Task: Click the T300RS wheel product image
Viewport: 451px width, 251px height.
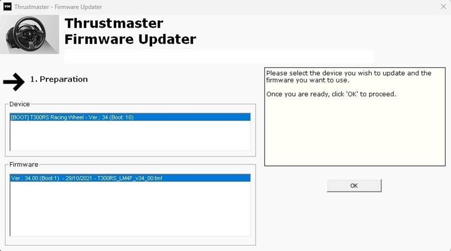Action: pos(29,34)
